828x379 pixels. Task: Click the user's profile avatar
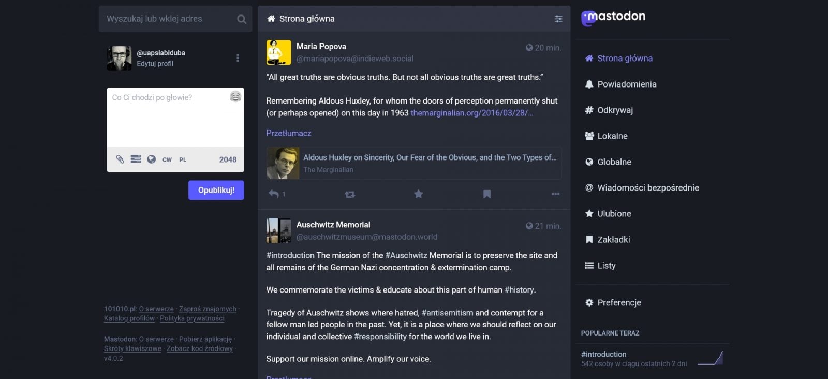pyautogui.click(x=119, y=58)
